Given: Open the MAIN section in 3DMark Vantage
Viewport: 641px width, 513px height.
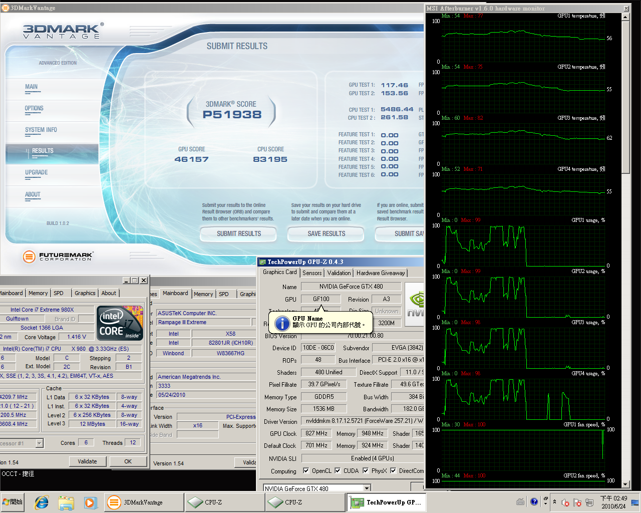Looking at the screenshot, I should coord(32,87).
